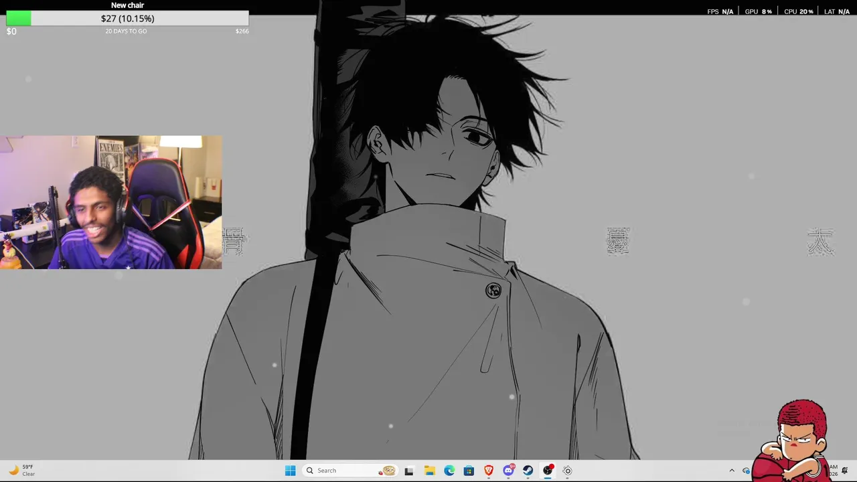
Task: Open the Microsoft Store app
Action: (x=469, y=471)
